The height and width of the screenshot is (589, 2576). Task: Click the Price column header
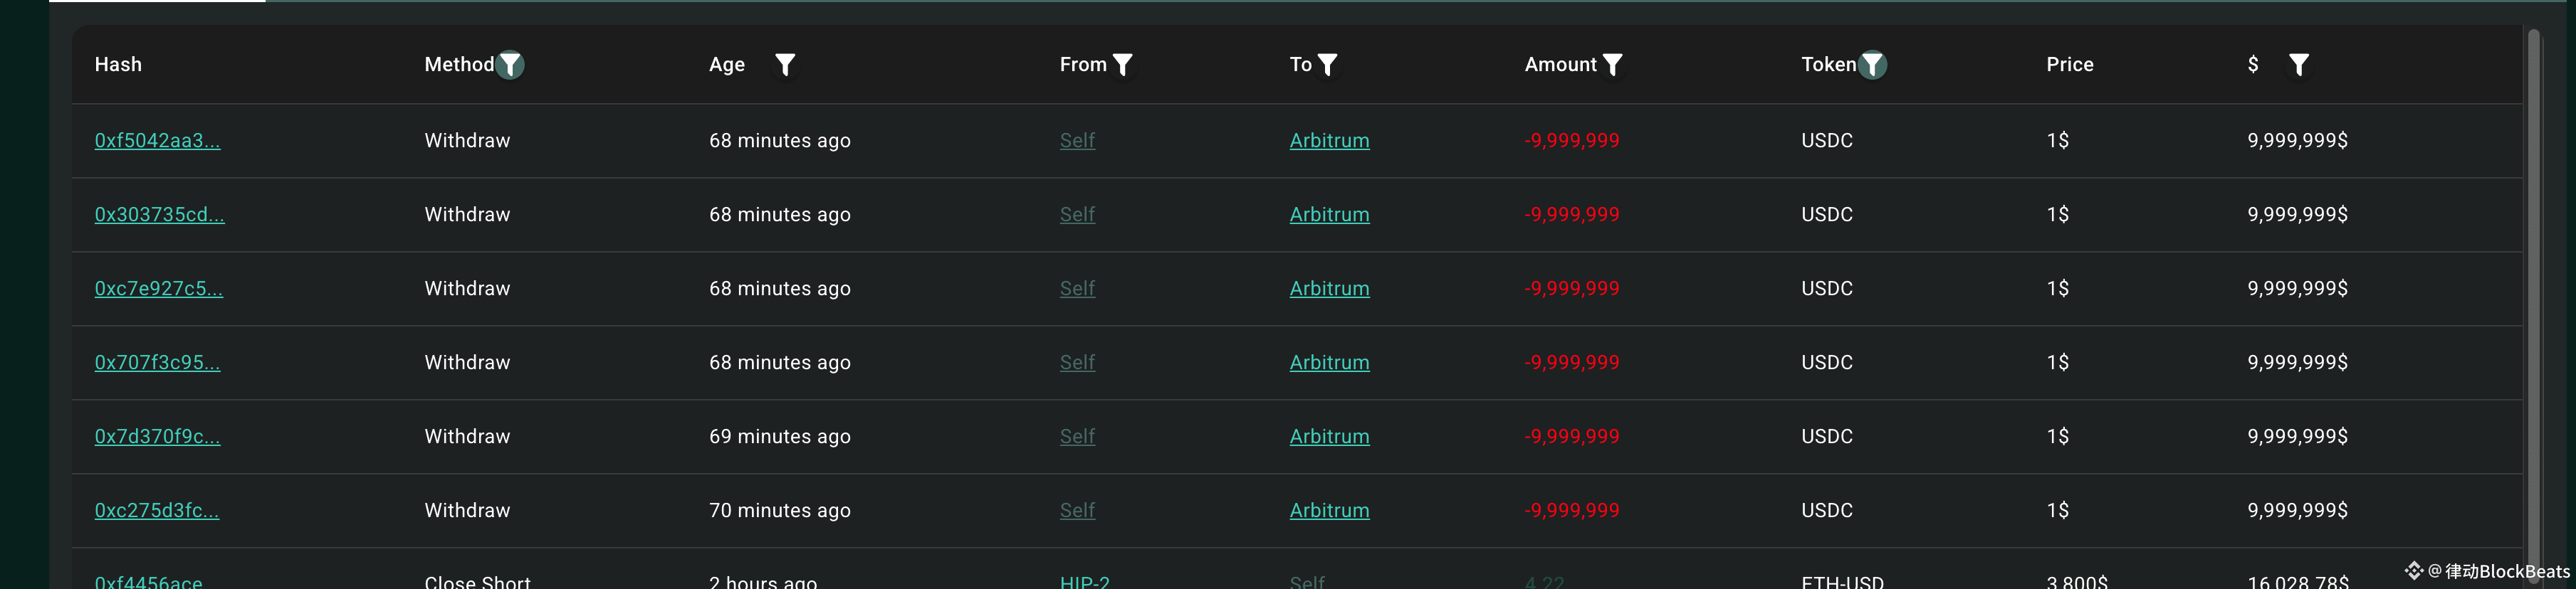click(2069, 65)
